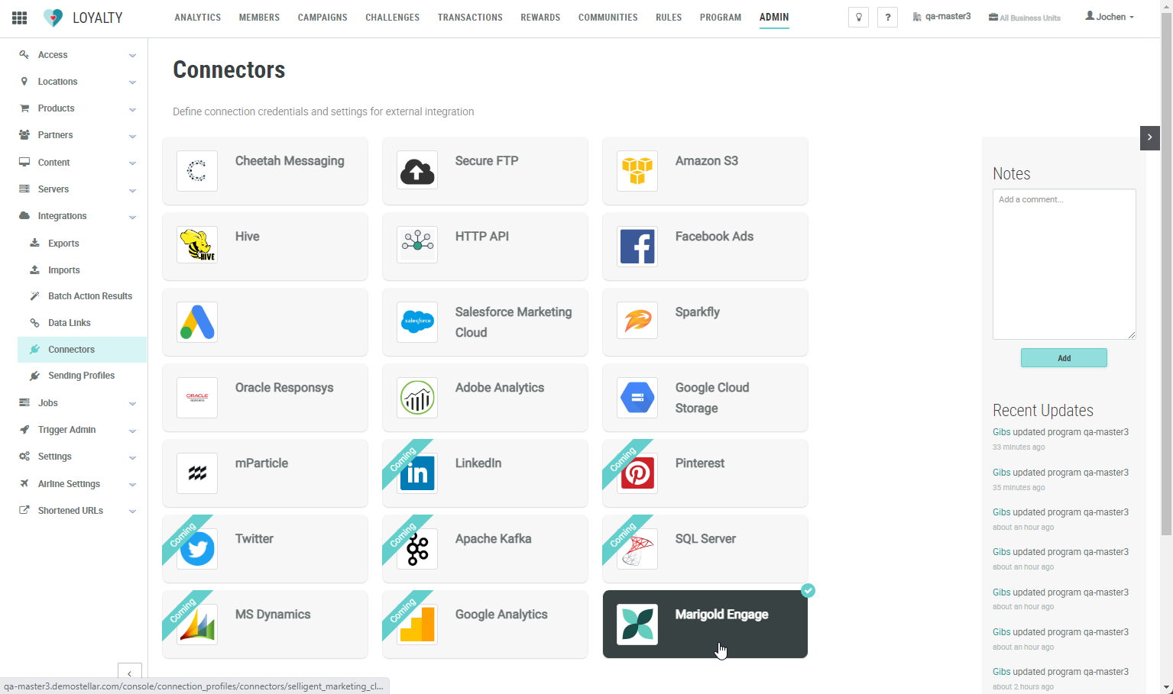Select the Facebook Ads logo icon
The width and height of the screenshot is (1173, 694).
pos(637,246)
